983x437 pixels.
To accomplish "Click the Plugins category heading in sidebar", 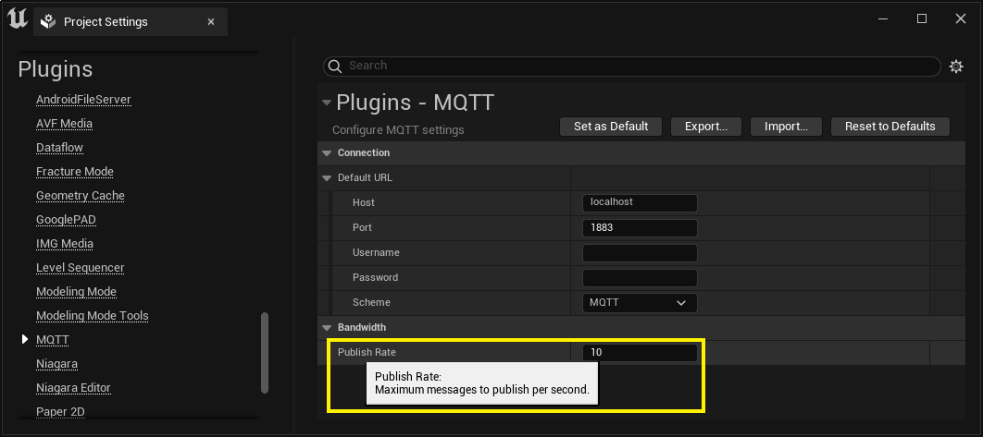I will (56, 69).
